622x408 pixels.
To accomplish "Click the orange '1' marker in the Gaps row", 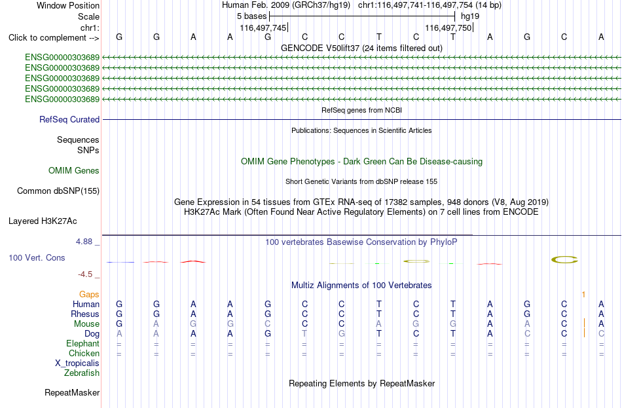I will tap(583, 295).
